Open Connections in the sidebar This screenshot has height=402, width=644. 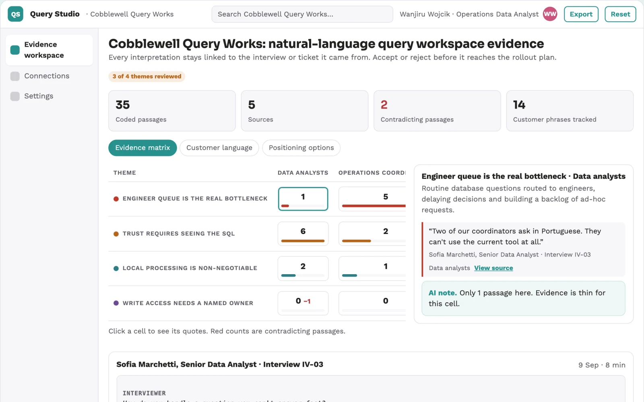coord(49,76)
